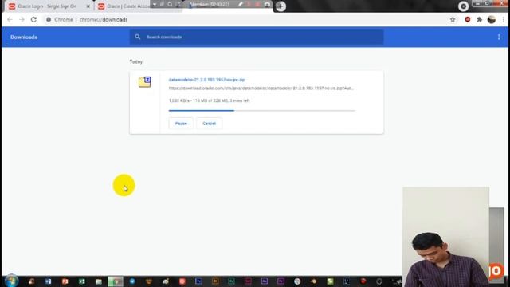Open File Explorer from the taskbar
Screen dimensions: 510x287
tap(99, 281)
